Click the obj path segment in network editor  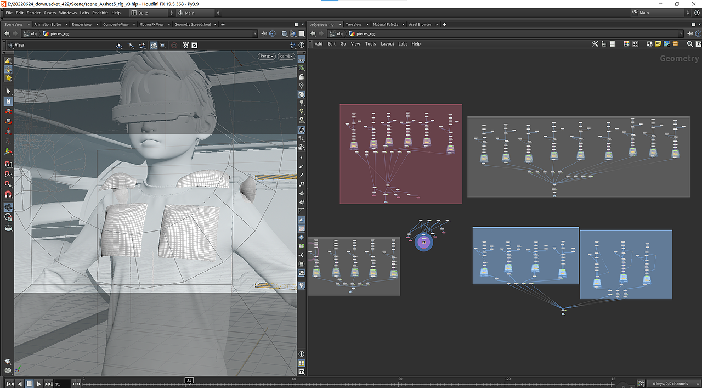[x=336, y=34]
